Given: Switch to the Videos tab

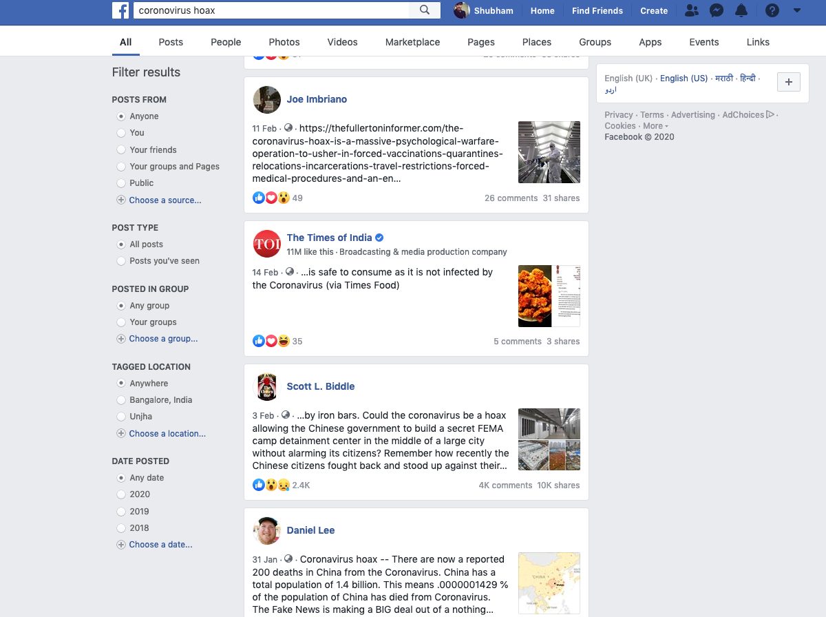Looking at the screenshot, I should [342, 42].
